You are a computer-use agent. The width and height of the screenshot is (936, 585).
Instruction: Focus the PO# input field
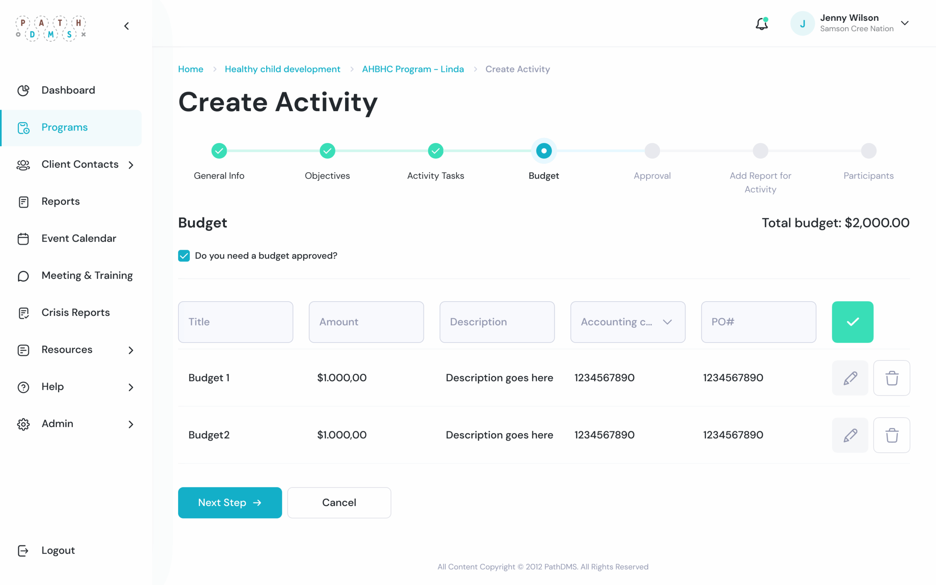[x=758, y=322]
